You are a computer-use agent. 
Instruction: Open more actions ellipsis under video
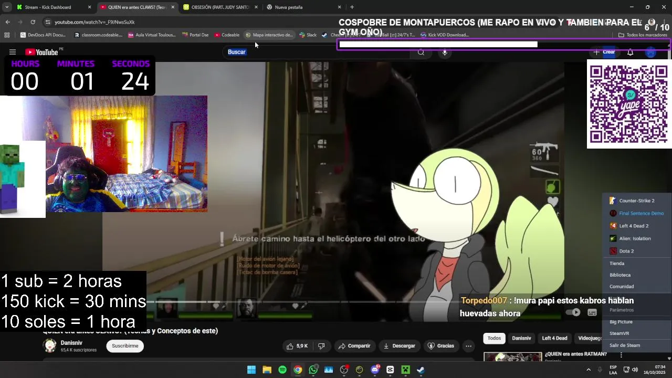[x=468, y=346]
